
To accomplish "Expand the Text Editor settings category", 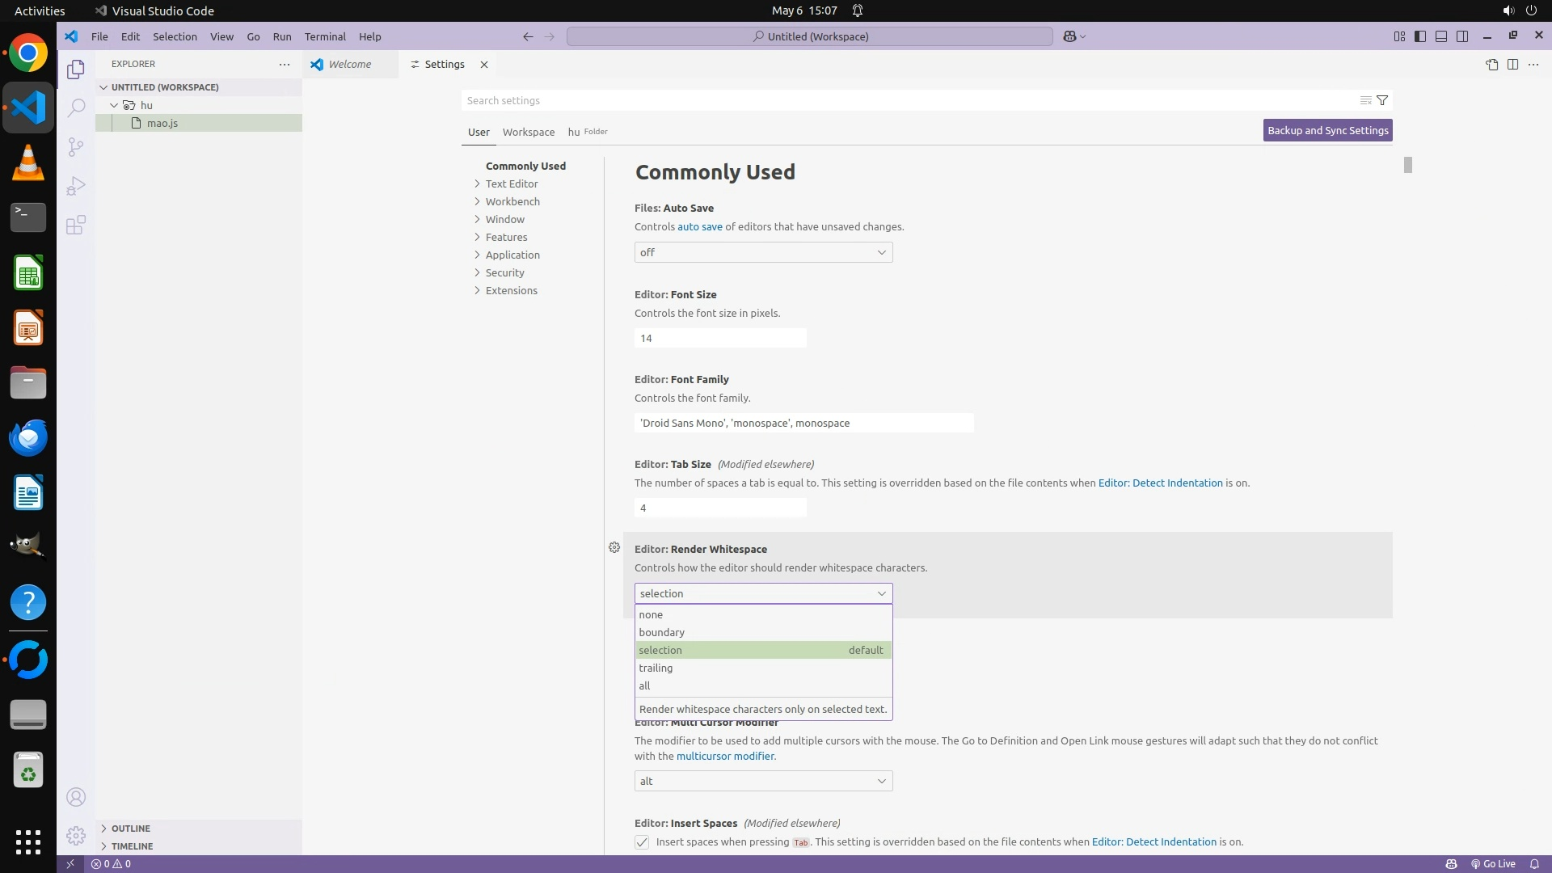I will pos(511,184).
